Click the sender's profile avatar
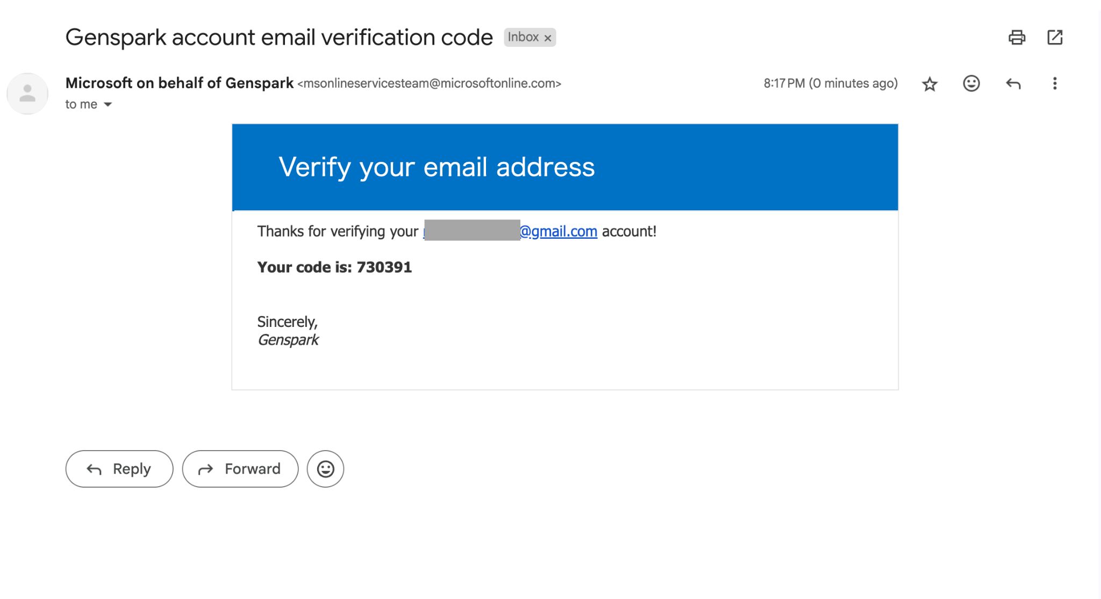Viewport: 1101px width, 599px height. pyautogui.click(x=27, y=94)
